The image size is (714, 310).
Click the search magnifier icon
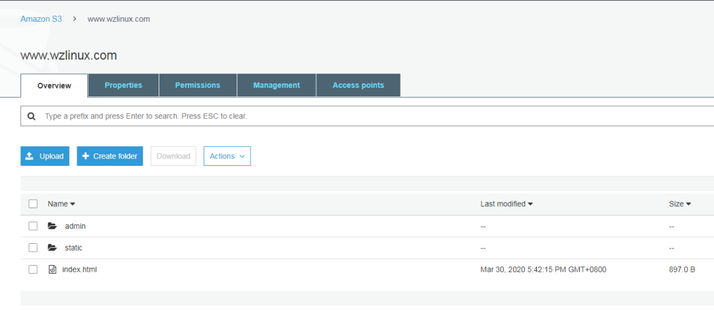coord(32,116)
